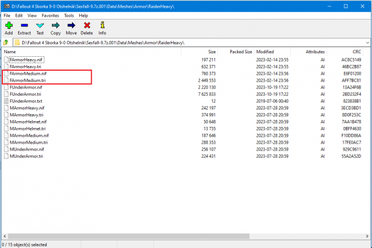The image size is (372, 248).
Task: Sort files by Size column
Action: [212, 52]
